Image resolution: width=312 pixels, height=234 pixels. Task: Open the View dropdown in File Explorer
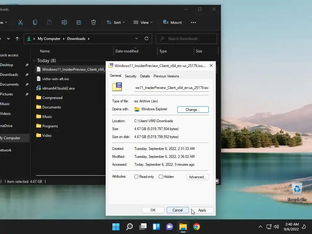(x=143, y=23)
